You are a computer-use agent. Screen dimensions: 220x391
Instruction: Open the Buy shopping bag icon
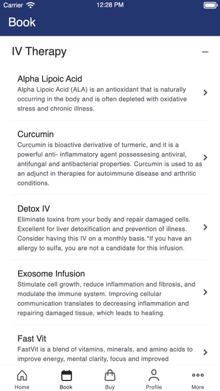click(x=110, y=375)
